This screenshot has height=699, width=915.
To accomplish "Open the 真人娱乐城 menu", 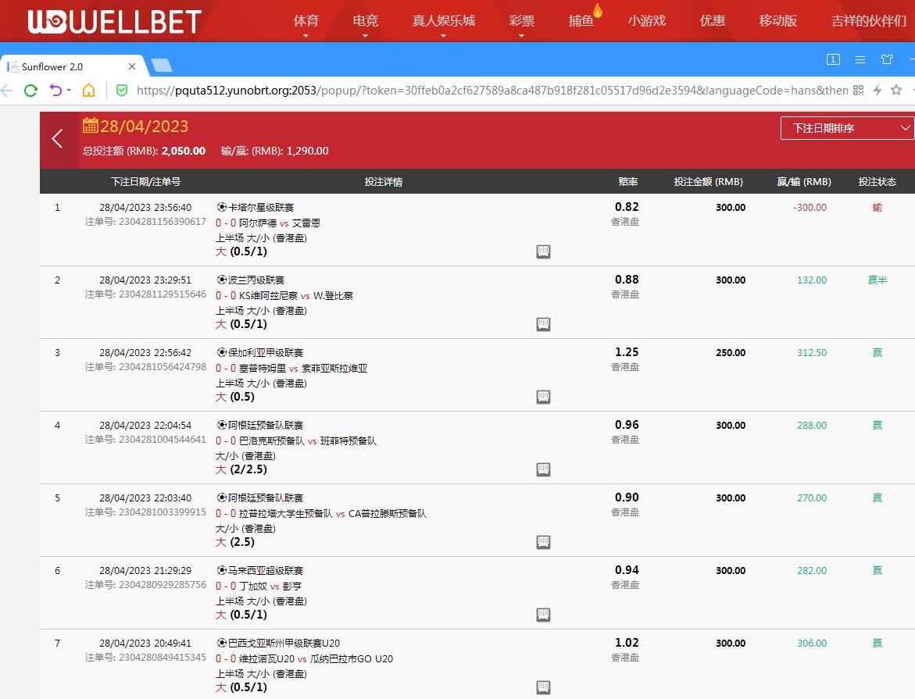I will pyautogui.click(x=443, y=21).
